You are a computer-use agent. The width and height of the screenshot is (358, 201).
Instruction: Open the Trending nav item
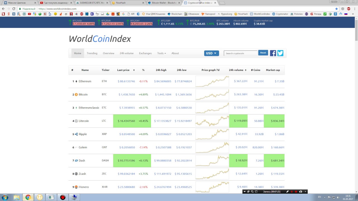tap(92, 53)
